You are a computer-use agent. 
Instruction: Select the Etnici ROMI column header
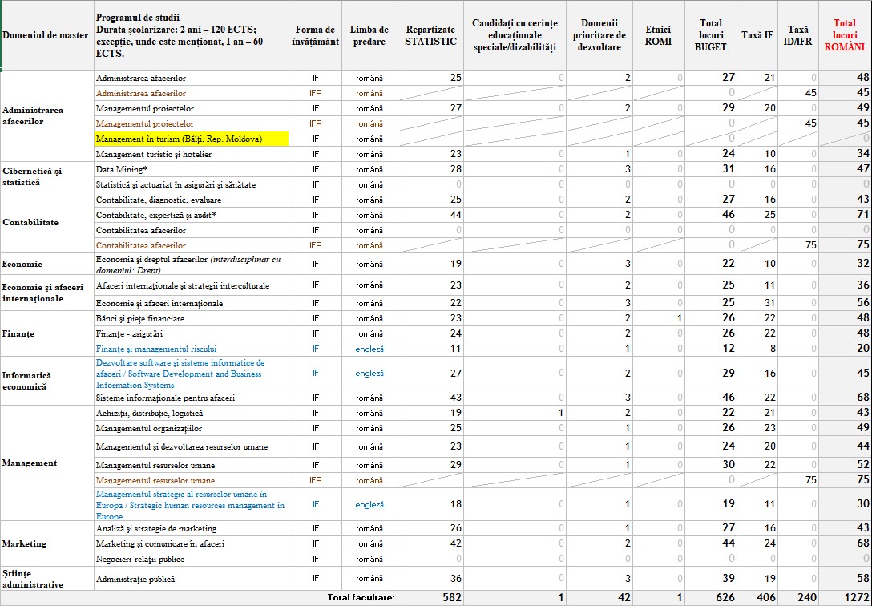click(658, 34)
